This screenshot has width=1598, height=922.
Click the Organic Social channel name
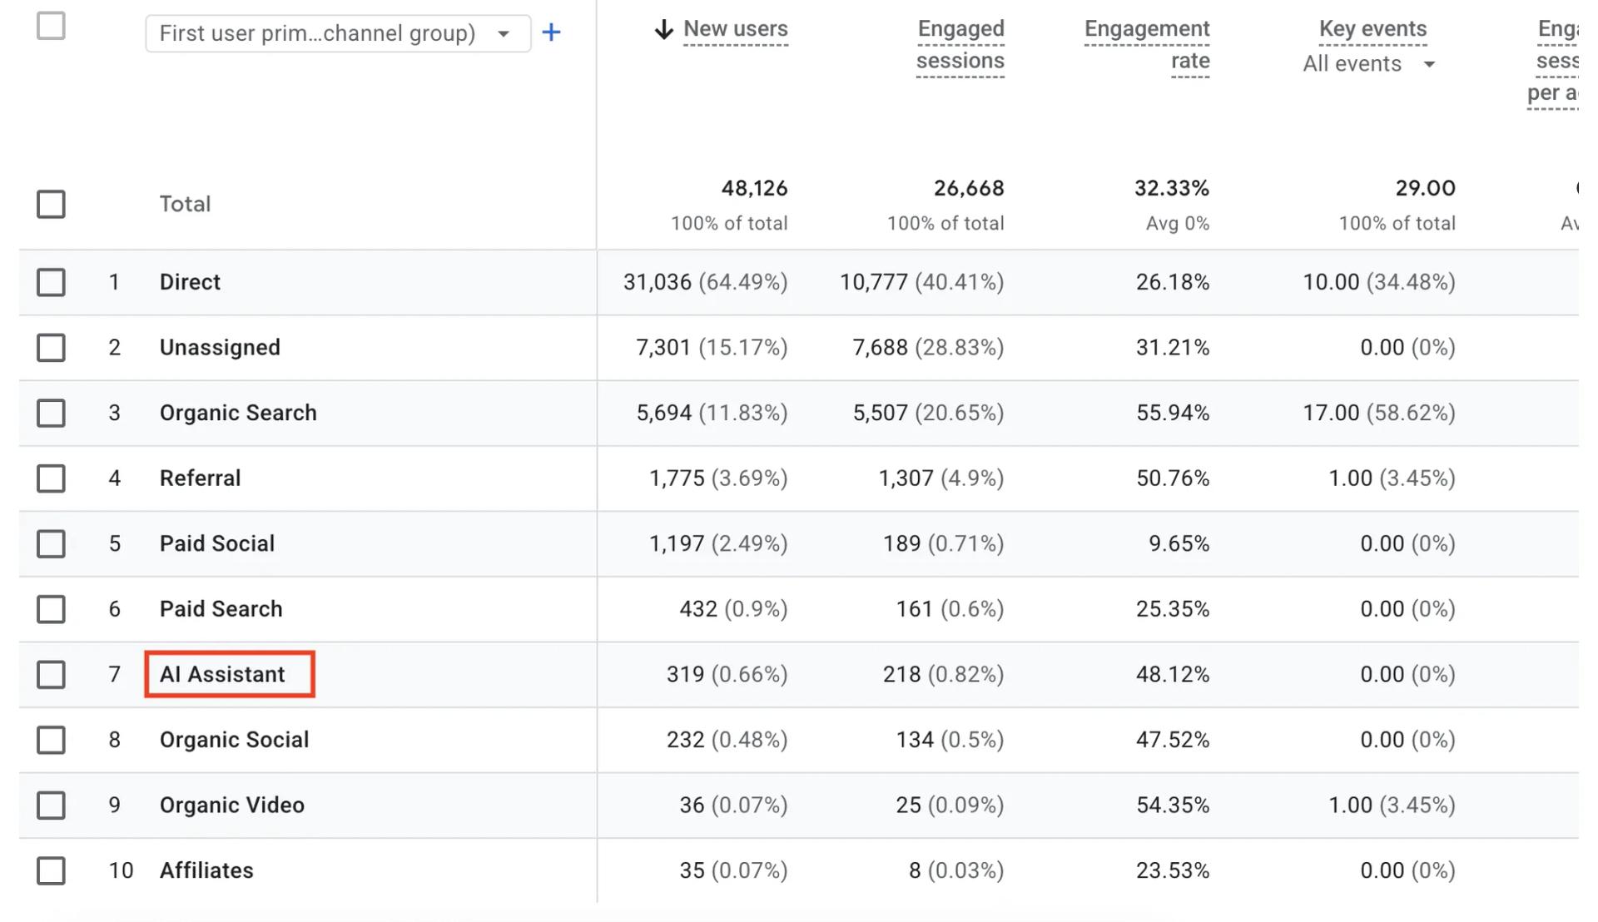click(234, 740)
